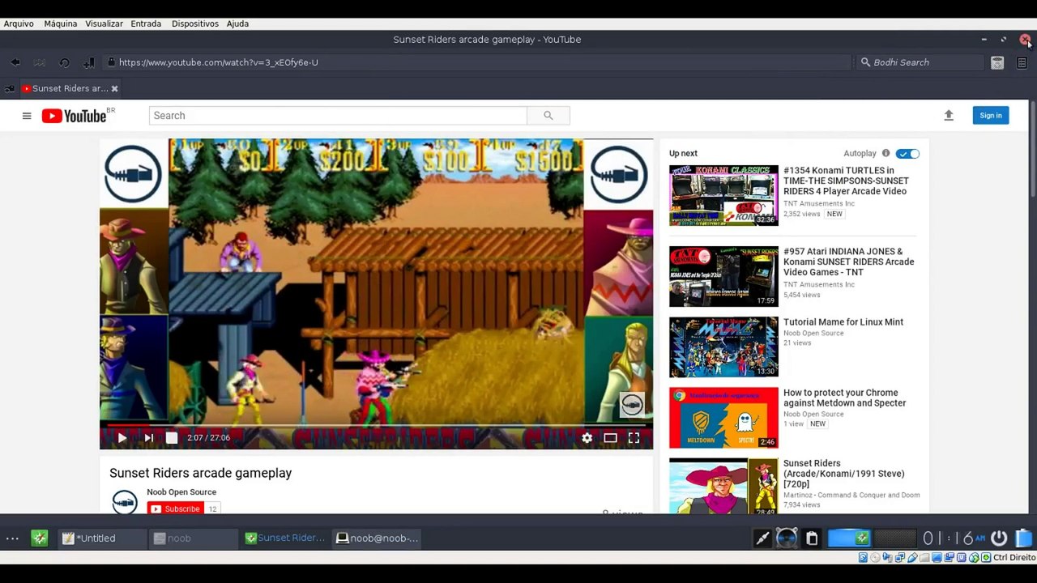Show the Autoplay info tooltip icon
This screenshot has height=583, width=1037.
point(886,153)
